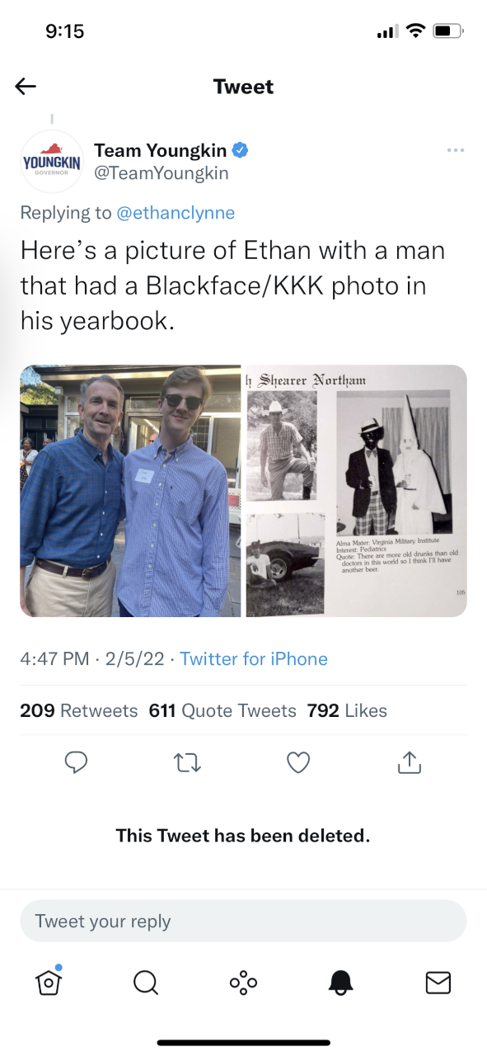Open the Spaces tab icon
The width and height of the screenshot is (487, 1056).
tap(243, 982)
